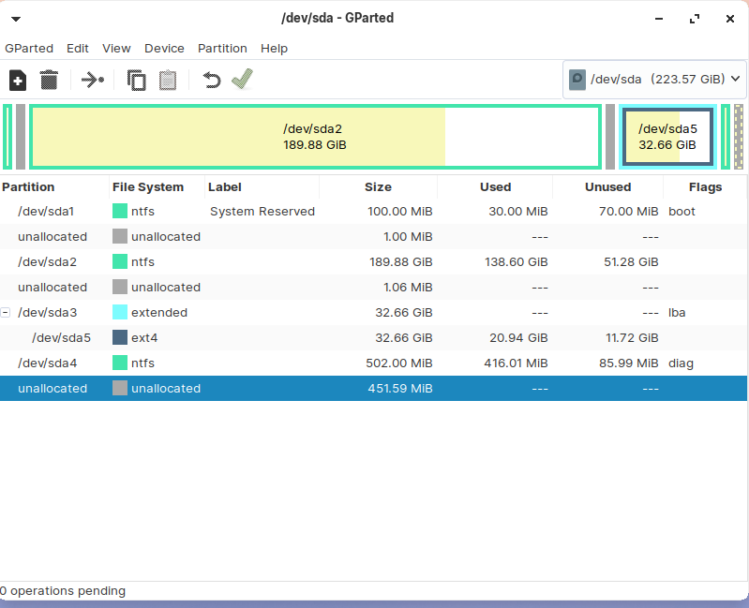Click the 70.00 MiB unused value
This screenshot has width=749, height=608.
click(629, 212)
